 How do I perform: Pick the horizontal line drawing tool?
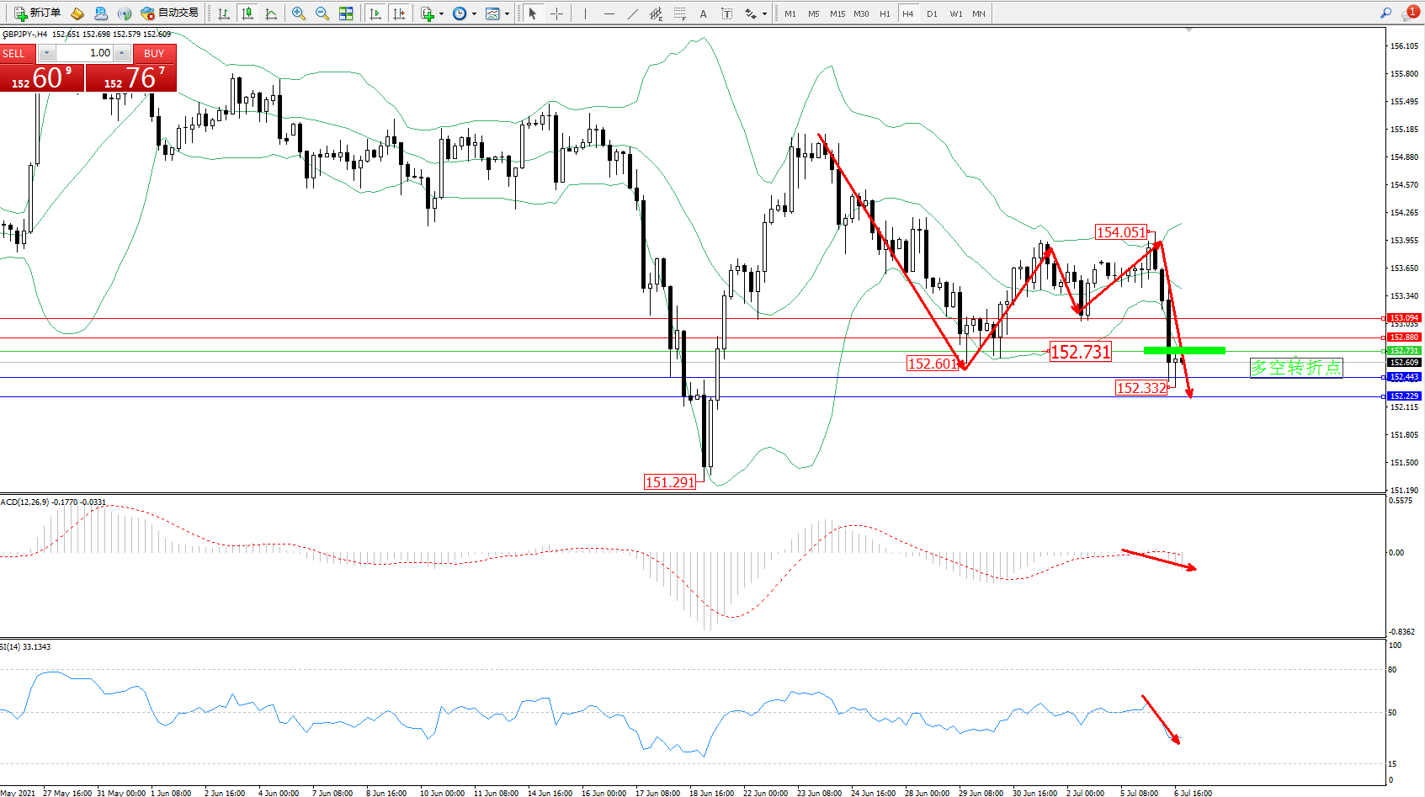(609, 13)
